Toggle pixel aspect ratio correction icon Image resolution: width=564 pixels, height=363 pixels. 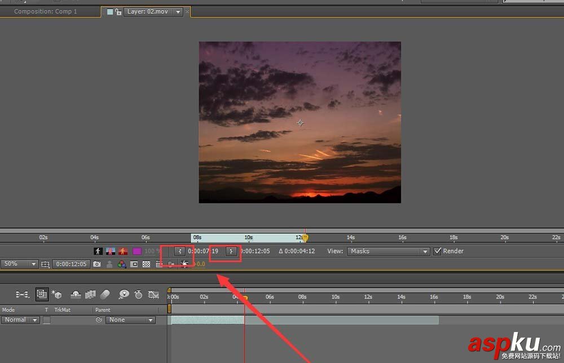158,264
